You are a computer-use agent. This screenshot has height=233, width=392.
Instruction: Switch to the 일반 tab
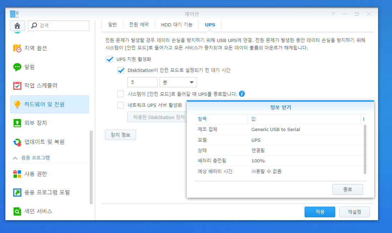[112, 25]
